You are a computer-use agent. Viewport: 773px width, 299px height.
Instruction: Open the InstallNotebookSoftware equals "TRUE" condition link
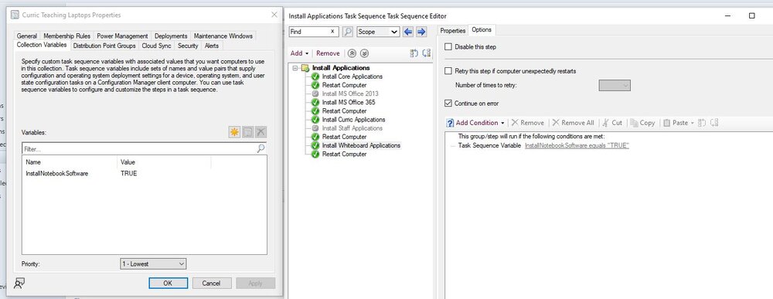click(x=577, y=146)
